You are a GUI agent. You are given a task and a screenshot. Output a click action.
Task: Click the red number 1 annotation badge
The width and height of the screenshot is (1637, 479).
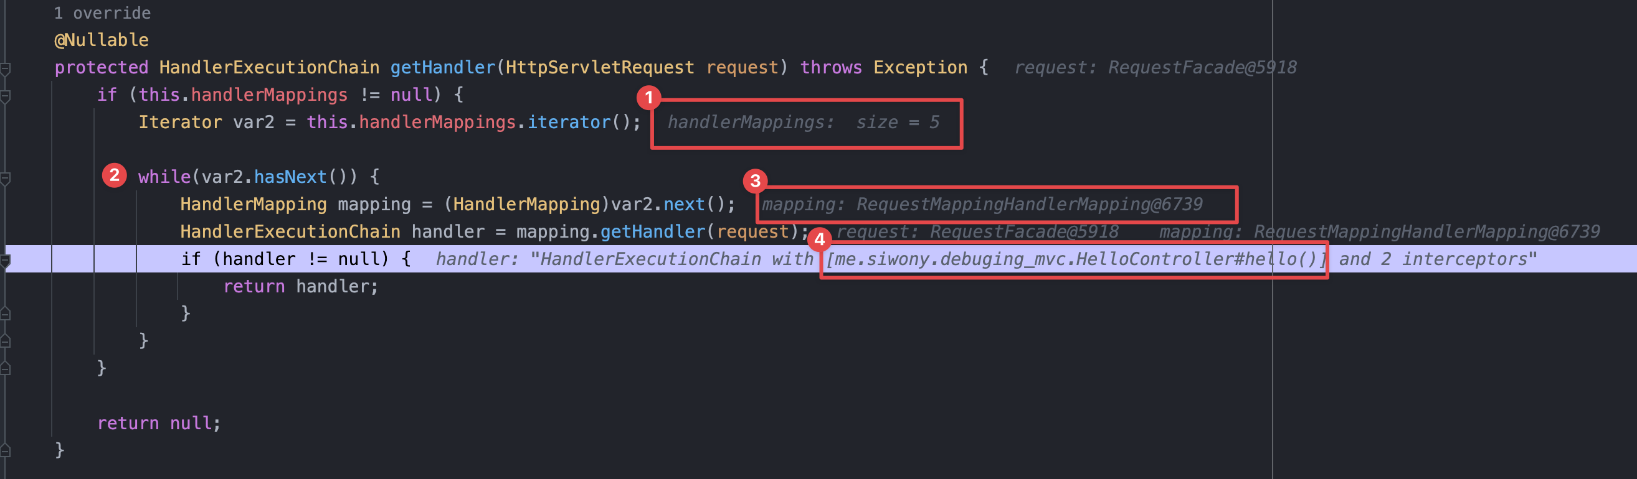click(x=649, y=98)
